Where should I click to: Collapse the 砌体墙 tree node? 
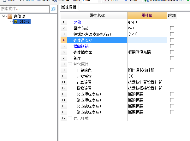tap(4, 16)
